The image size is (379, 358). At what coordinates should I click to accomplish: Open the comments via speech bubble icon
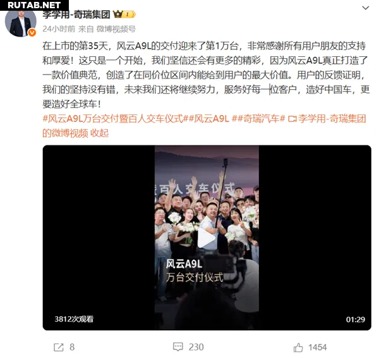178,347
